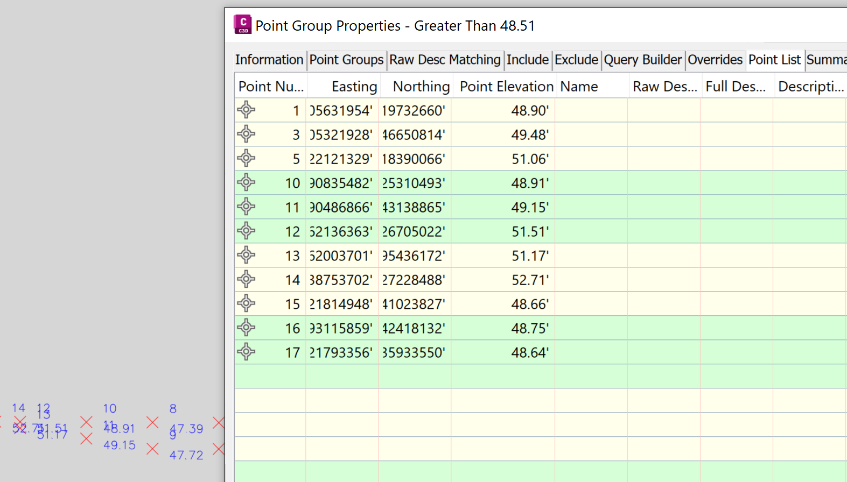Click the easting value of point 10
The image size is (847, 482).
342,183
